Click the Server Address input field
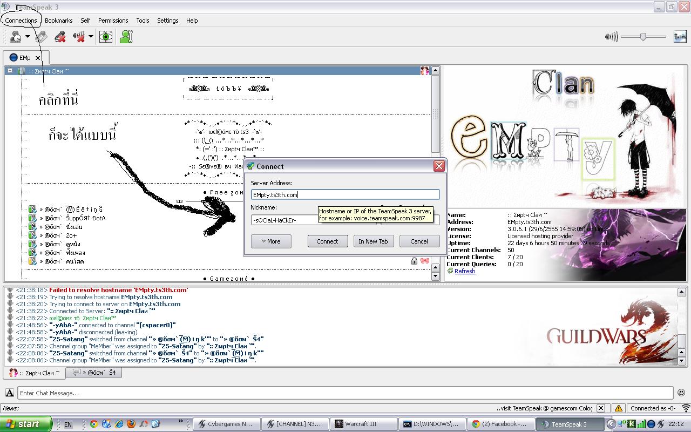Viewport: 691px width, 432px height. click(345, 194)
